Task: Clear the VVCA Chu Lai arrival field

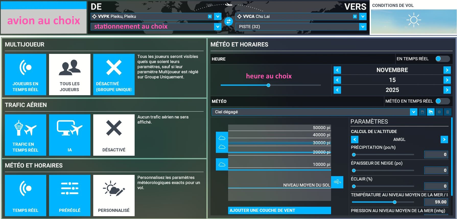Action: pos(355,16)
